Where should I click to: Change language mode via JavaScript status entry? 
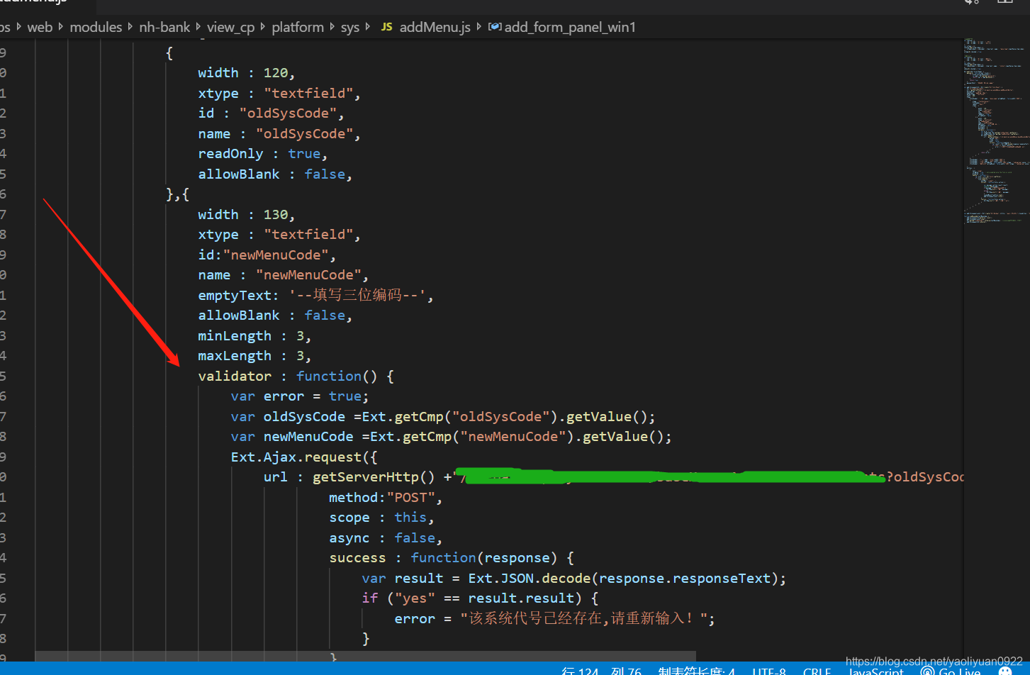[876, 670]
